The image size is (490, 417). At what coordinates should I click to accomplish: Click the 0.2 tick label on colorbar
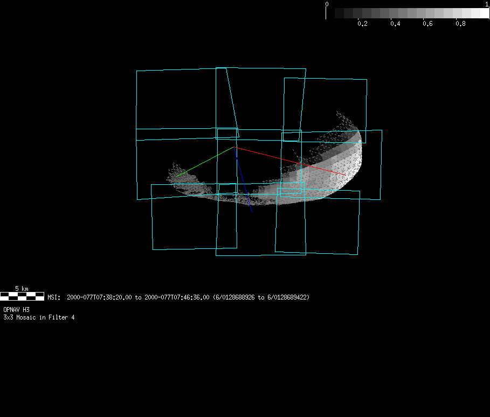[362, 24]
